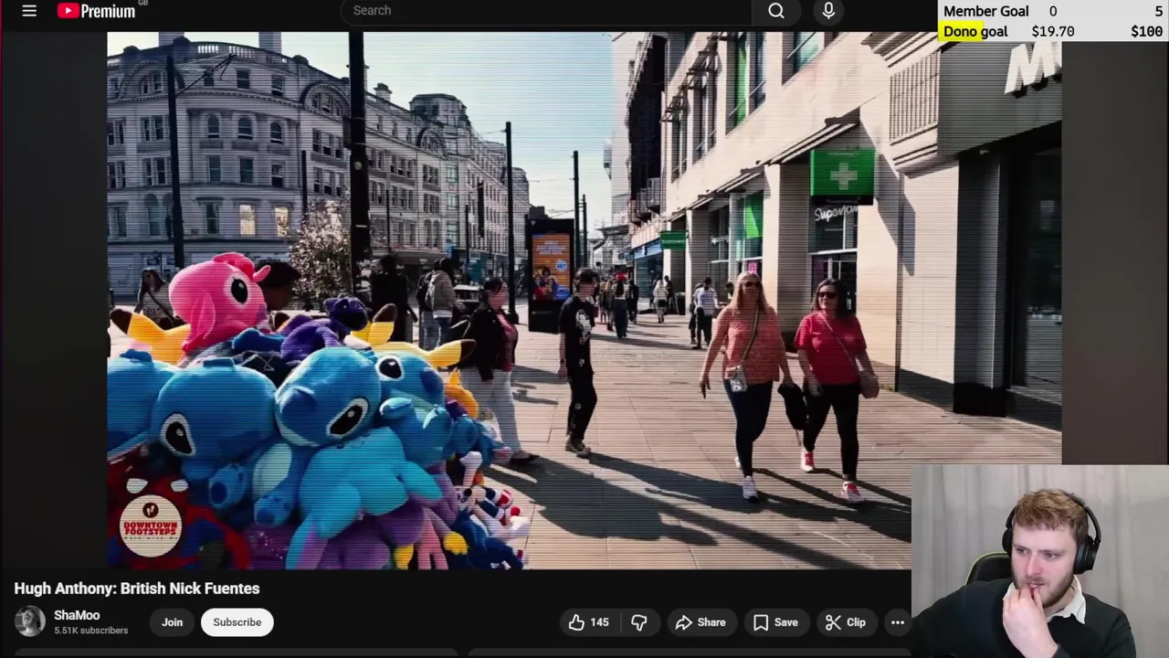
Task: Click the 'Member Goal' overlay label
Action: click(x=985, y=11)
